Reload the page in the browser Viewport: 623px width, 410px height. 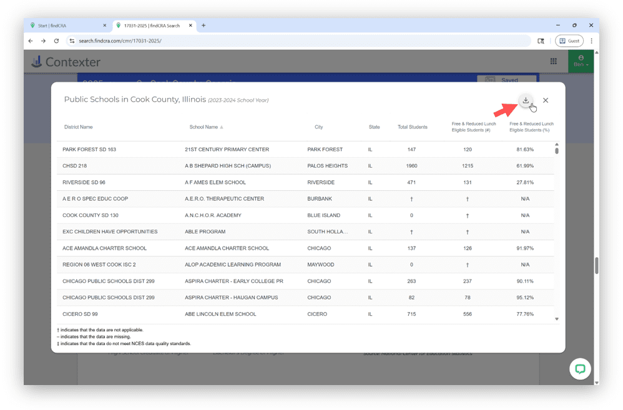coord(57,41)
